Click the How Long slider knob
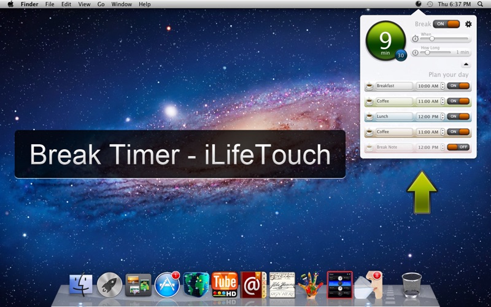491x307 pixels. 427,53
